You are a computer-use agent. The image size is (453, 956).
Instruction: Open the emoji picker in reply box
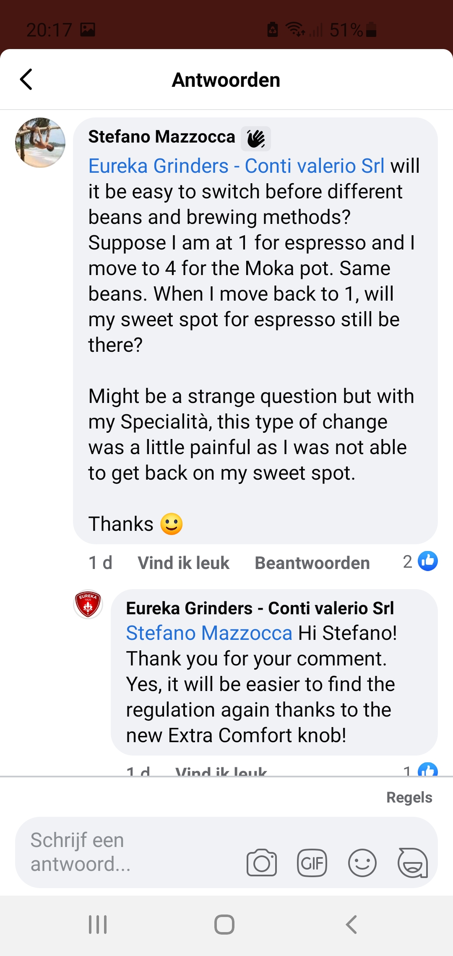pos(362,863)
